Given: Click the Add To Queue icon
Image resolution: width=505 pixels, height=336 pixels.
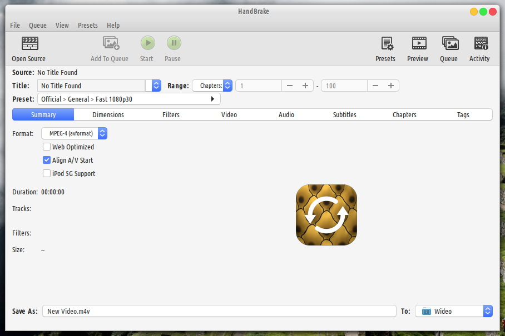Looking at the screenshot, I should coord(111,43).
